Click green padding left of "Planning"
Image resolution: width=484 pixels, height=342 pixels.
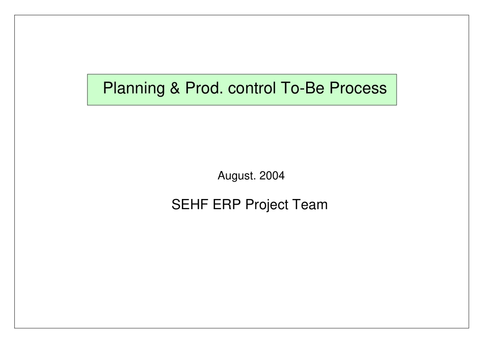pyautogui.click(x=95, y=89)
